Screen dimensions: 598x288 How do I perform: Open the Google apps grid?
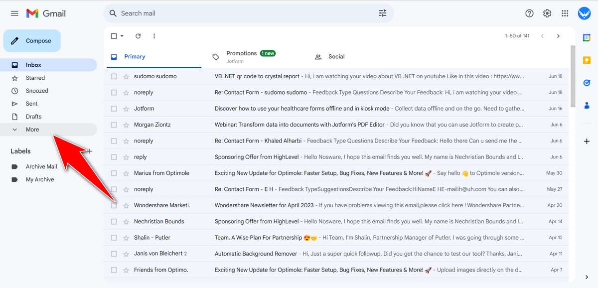[x=565, y=13]
